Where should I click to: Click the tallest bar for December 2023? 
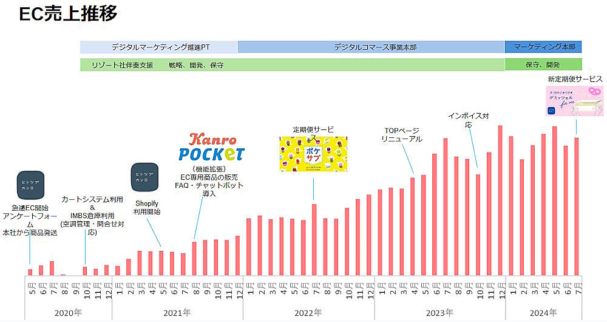500,200
